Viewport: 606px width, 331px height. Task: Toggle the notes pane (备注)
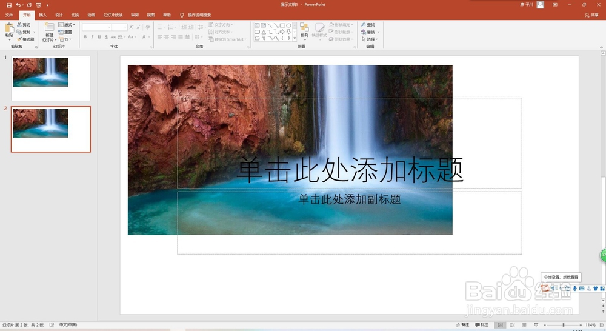click(462, 325)
